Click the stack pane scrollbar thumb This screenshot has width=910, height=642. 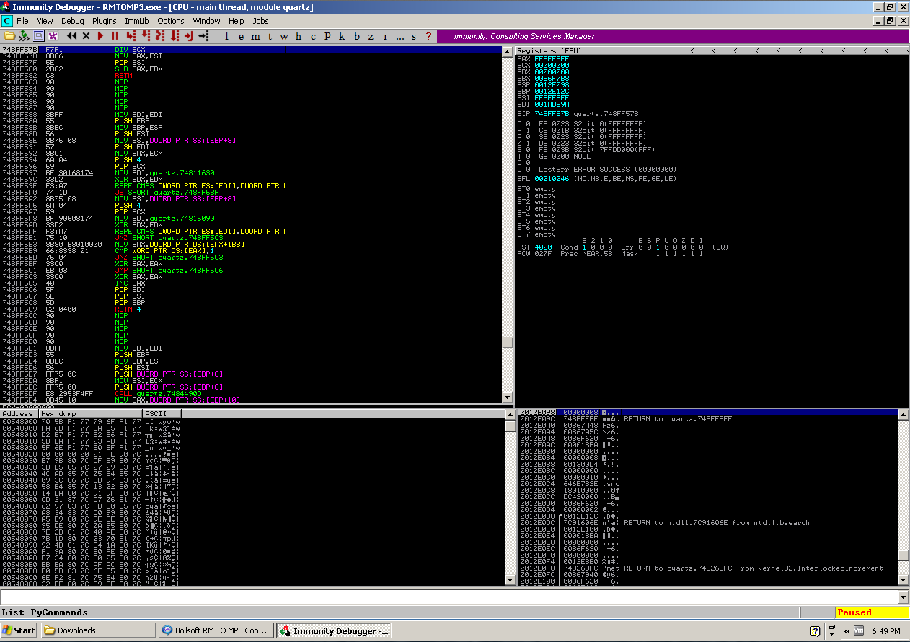click(903, 555)
